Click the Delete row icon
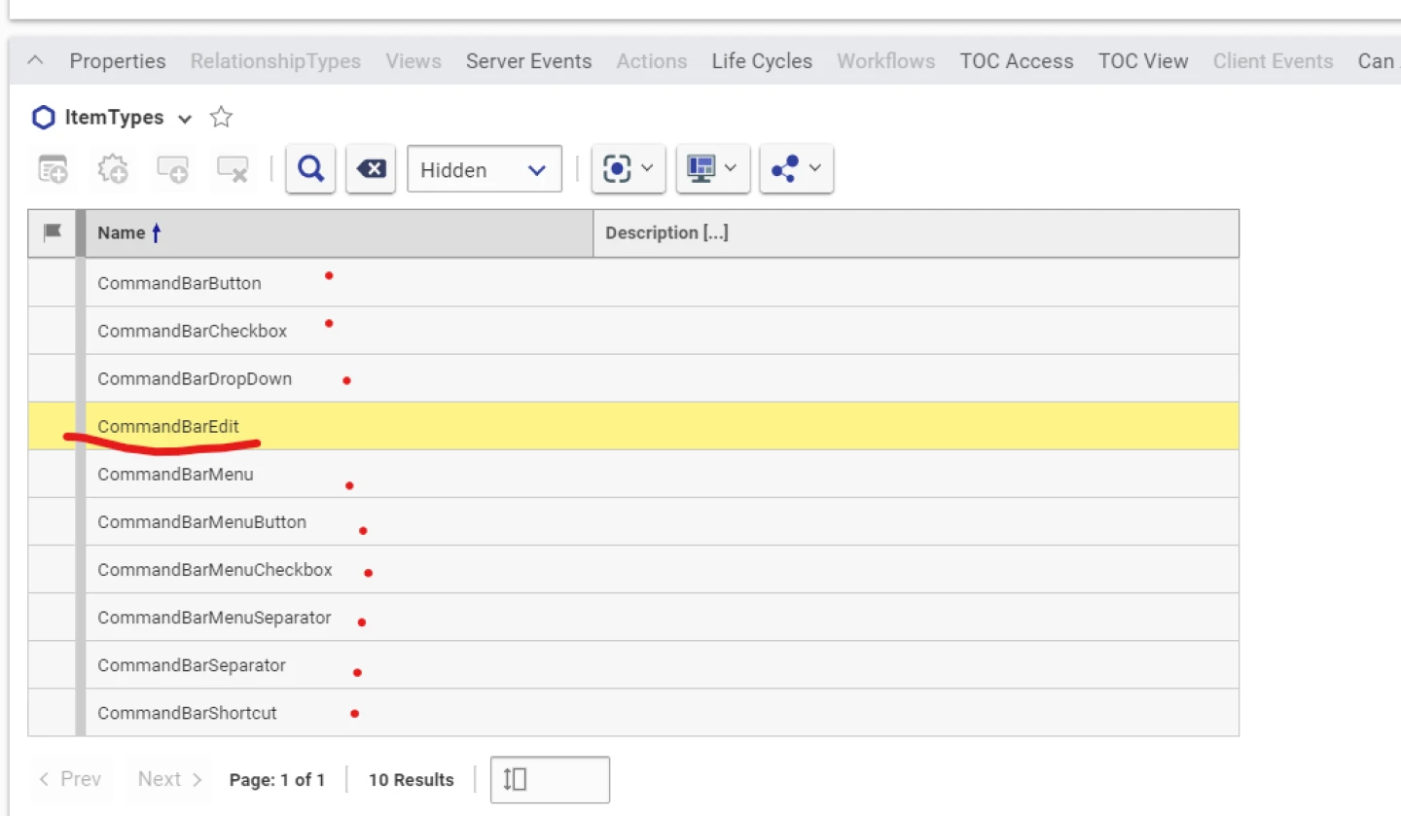 pos(232,169)
